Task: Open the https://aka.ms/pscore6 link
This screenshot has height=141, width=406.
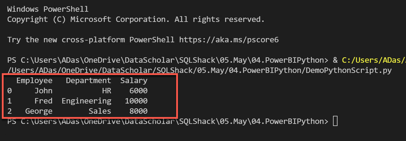Action: point(229,40)
